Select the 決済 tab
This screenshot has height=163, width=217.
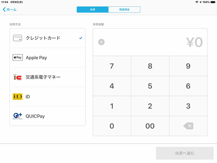tap(93, 9)
